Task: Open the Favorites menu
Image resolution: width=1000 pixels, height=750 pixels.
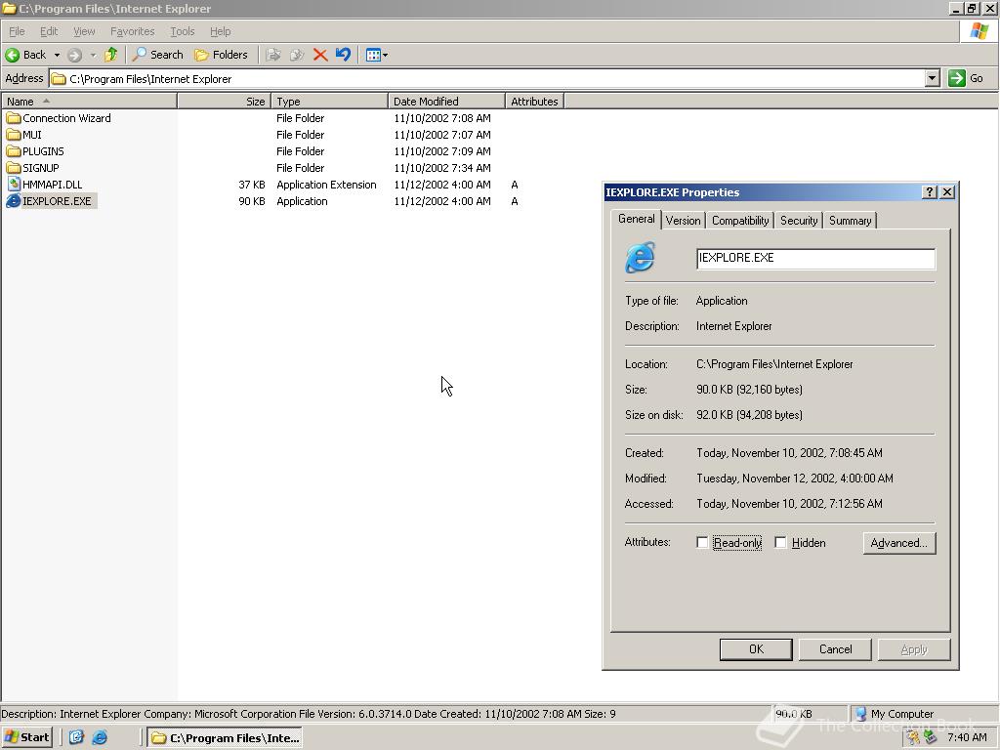Action: [x=132, y=31]
